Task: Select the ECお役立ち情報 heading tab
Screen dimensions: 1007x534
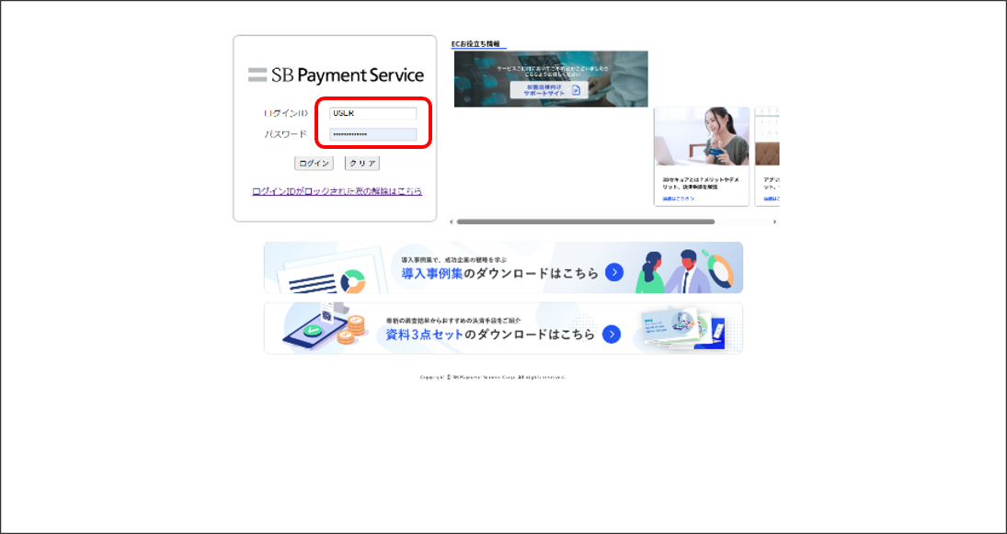Action: [x=475, y=44]
